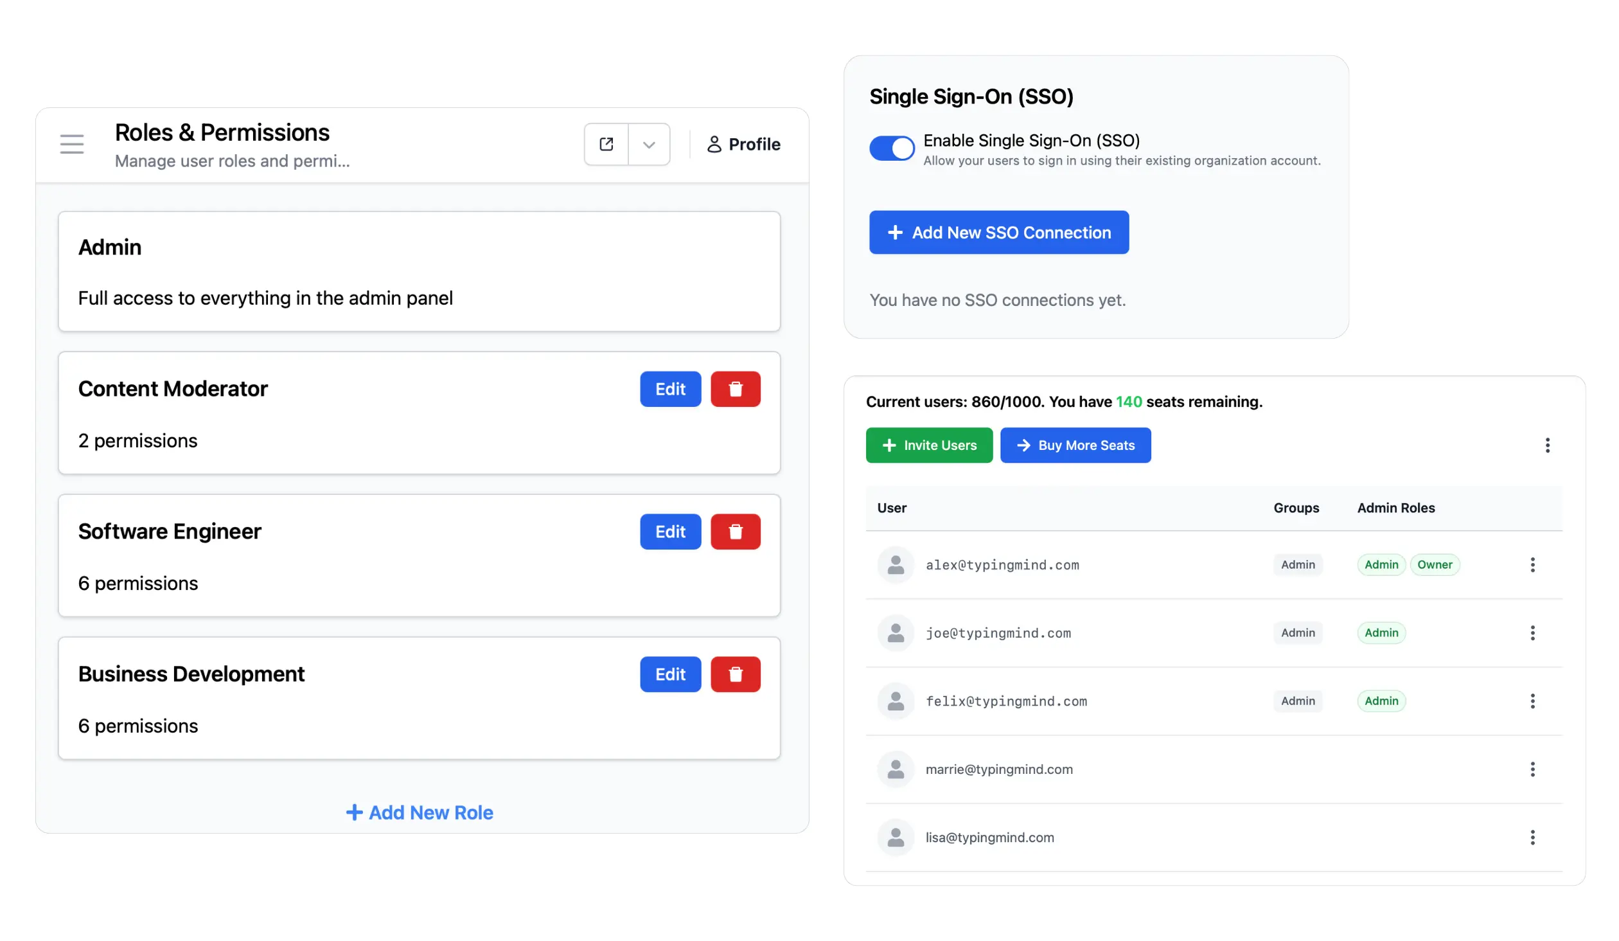The image size is (1619, 941).
Task: Click the Buy More Seats button
Action: [1075, 445]
